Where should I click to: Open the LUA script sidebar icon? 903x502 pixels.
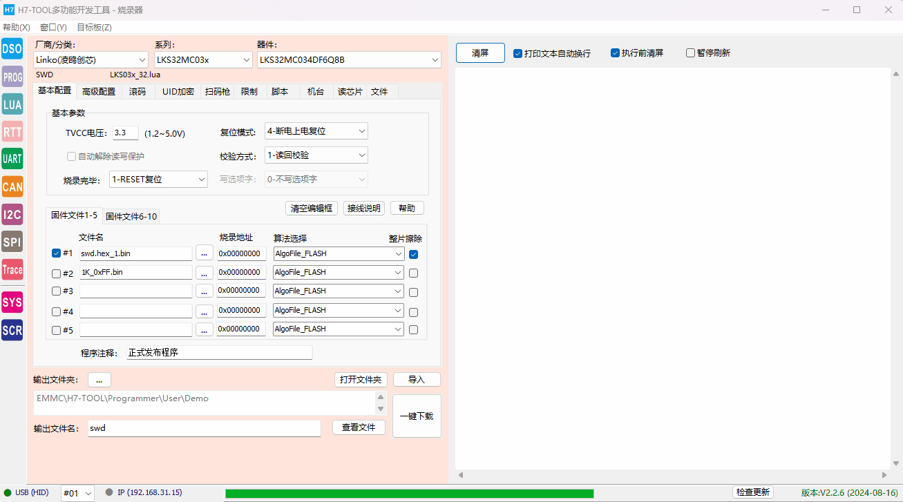(12, 104)
